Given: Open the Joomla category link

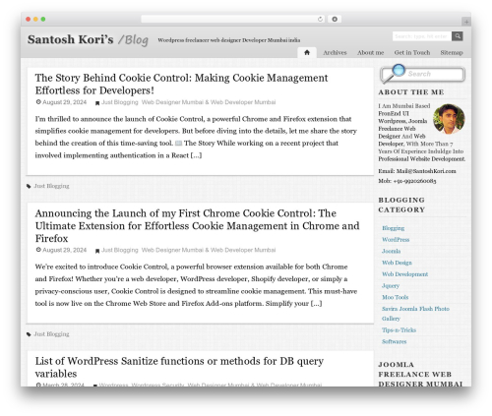Looking at the screenshot, I should tap(391, 251).
